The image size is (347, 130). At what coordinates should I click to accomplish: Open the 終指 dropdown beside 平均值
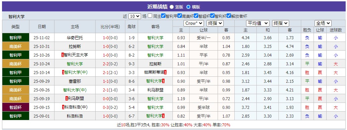280,23
